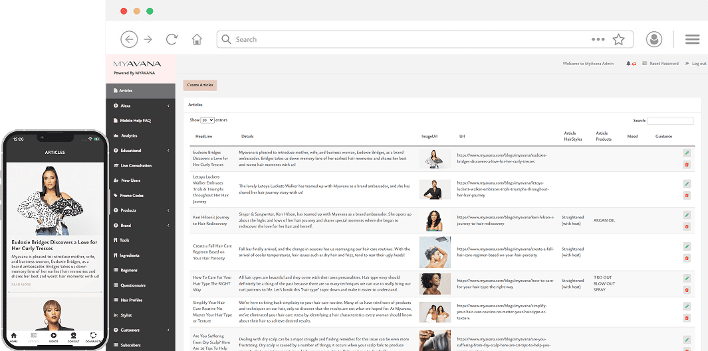The width and height of the screenshot is (708, 351).
Task: Tap ARTICLES in phone bottom navigation
Action: point(33,338)
